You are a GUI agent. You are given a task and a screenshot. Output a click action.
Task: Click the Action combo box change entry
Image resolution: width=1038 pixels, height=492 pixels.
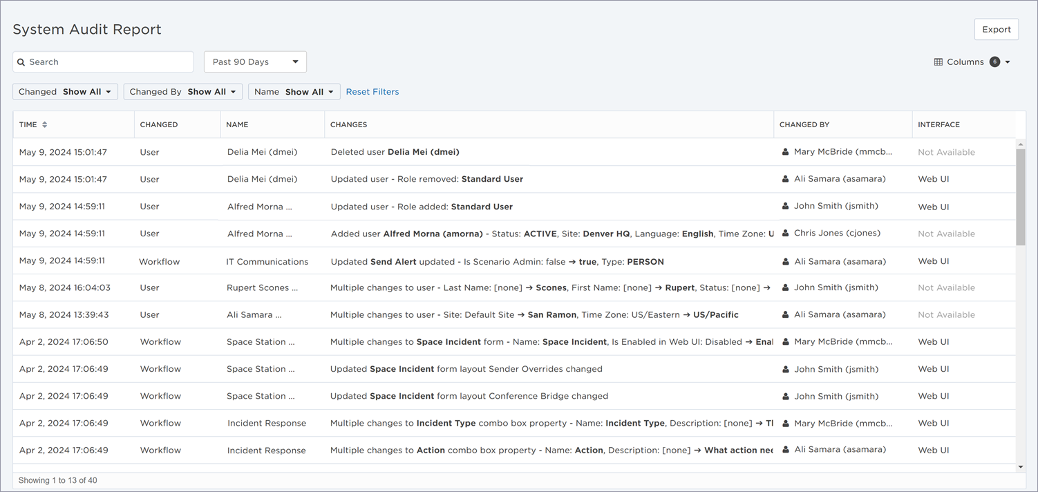pyautogui.click(x=551, y=450)
